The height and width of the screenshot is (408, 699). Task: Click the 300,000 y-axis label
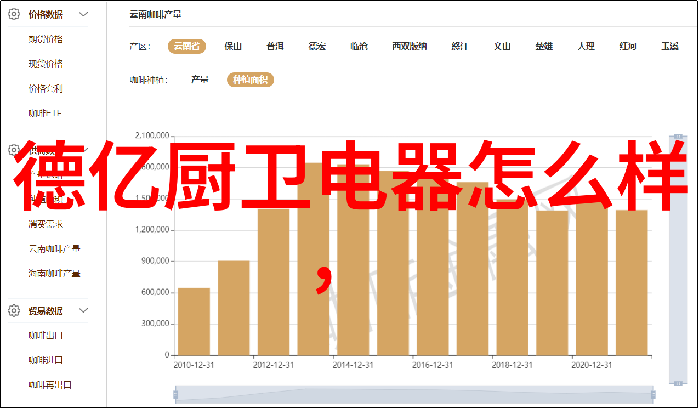click(155, 324)
